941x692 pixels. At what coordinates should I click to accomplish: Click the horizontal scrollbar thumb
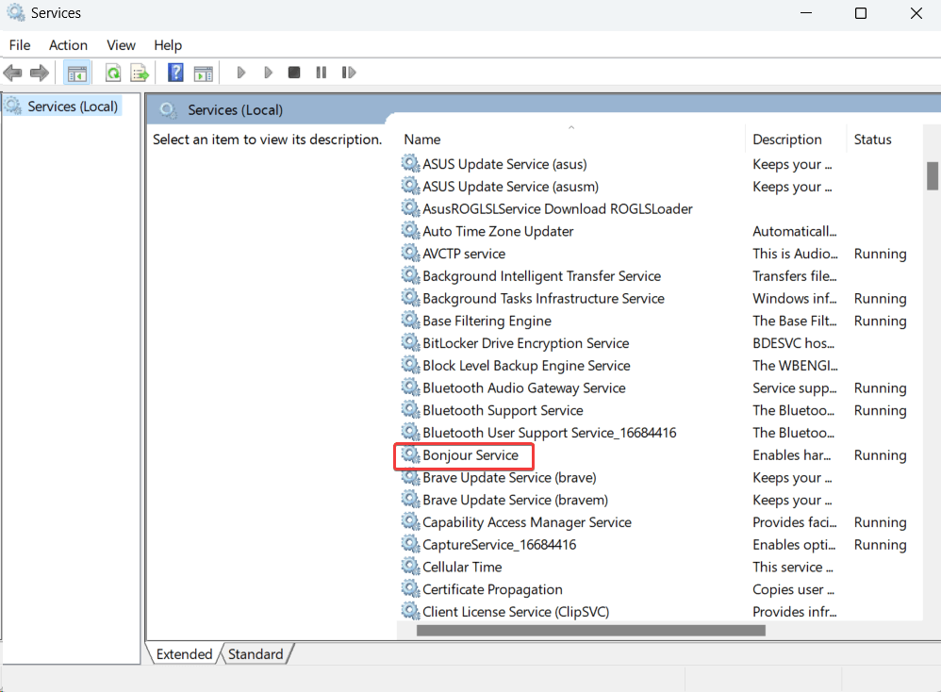[590, 630]
